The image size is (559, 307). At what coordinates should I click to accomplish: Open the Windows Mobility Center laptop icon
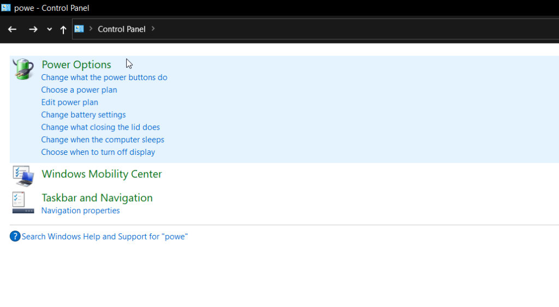23,176
